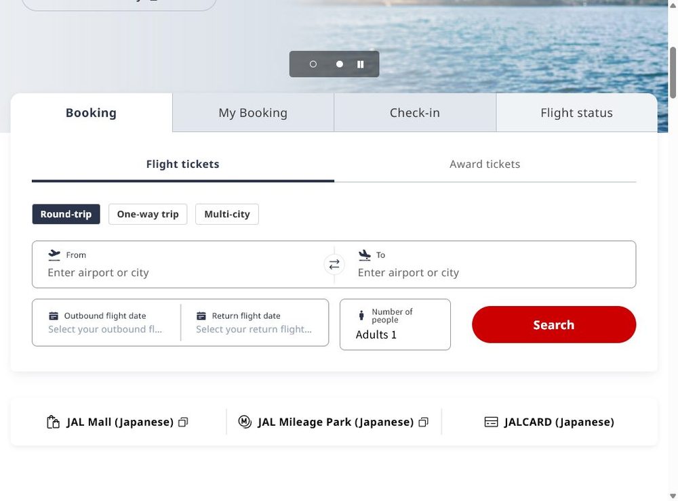Pause the hero banner slideshow
Screen dimensions: 678x501
[x=360, y=64]
